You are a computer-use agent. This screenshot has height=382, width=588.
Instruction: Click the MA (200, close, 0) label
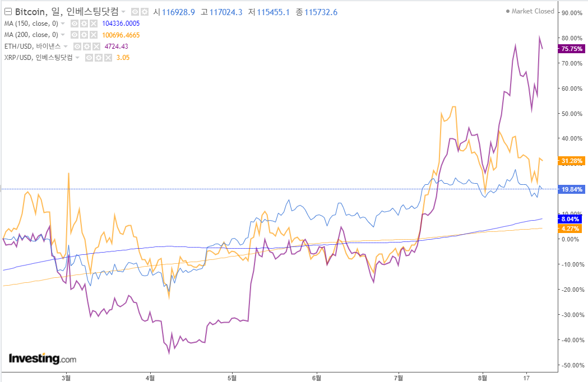click(31, 35)
